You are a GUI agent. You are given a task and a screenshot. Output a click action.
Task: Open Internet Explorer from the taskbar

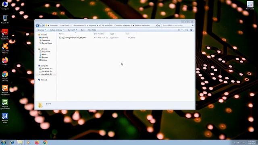12,143
